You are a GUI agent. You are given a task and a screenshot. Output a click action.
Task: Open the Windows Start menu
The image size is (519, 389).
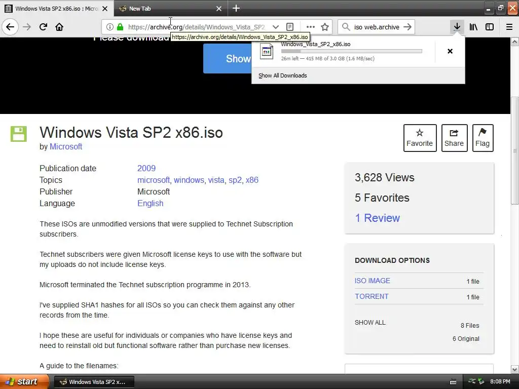point(24,381)
